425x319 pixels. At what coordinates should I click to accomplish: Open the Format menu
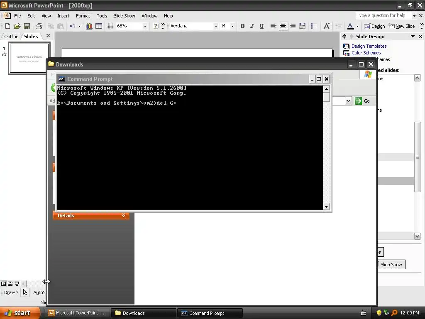tap(83, 16)
